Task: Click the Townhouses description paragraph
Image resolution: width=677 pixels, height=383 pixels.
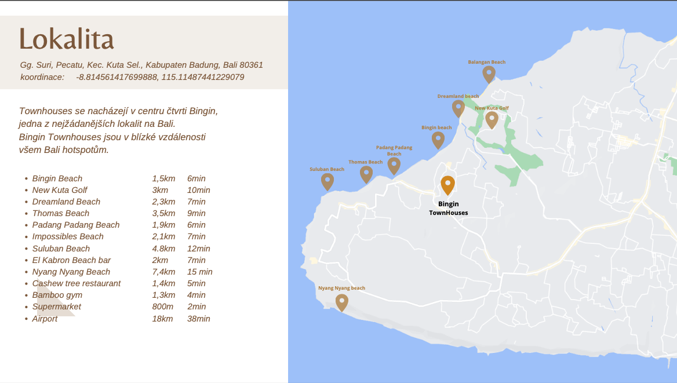Action: pyautogui.click(x=118, y=130)
